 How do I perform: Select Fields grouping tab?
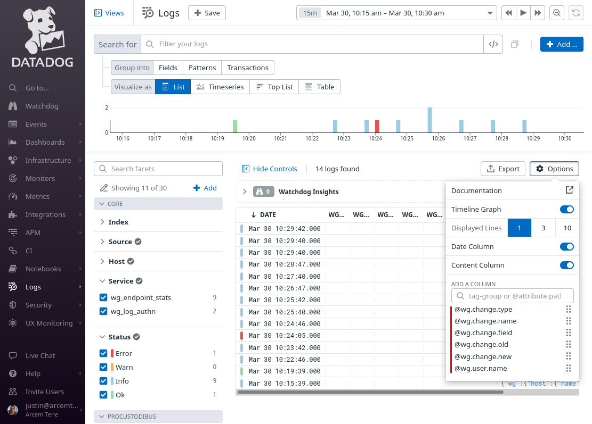click(x=168, y=68)
